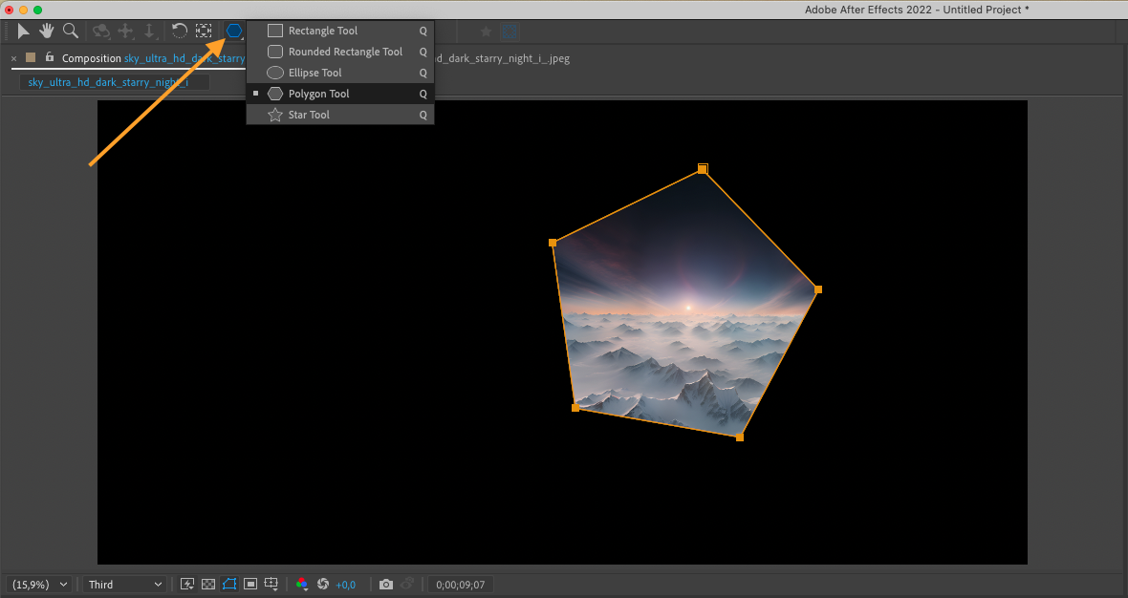The height and width of the screenshot is (598, 1128).
Task: Choose Star Tool from the shape menu
Action: pyautogui.click(x=309, y=115)
